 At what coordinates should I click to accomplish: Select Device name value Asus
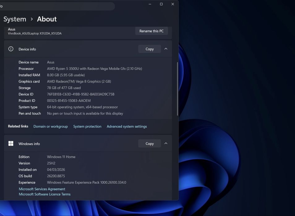click(x=51, y=62)
